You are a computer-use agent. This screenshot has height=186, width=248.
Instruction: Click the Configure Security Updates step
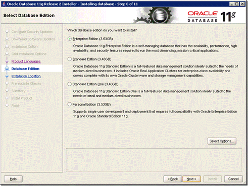click(x=32, y=32)
